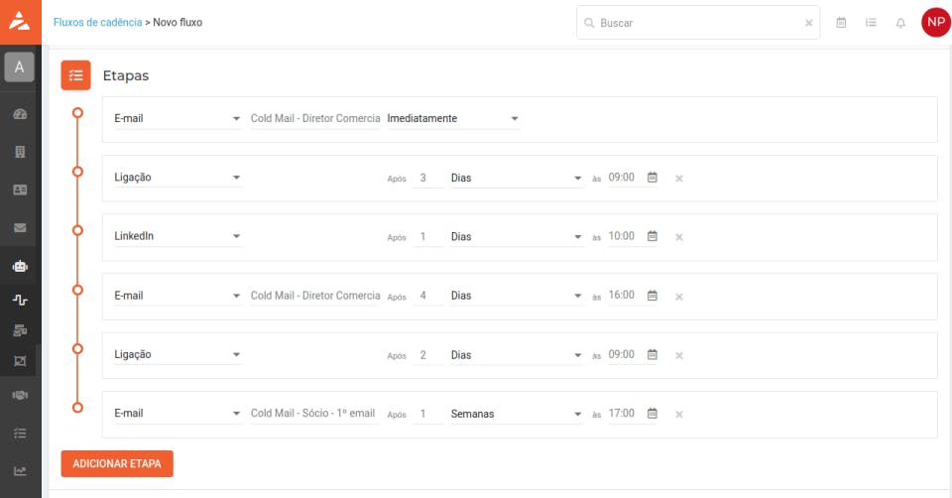The image size is (952, 498).
Task: Open the robot automation sidebar icon
Action: (x=20, y=266)
